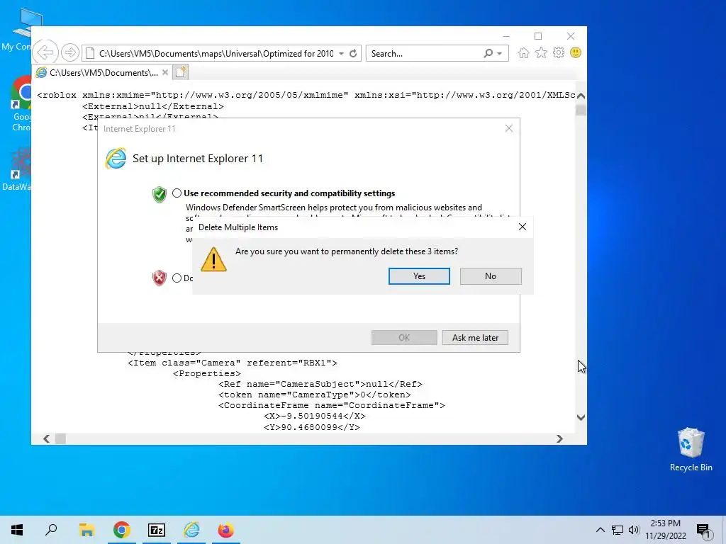This screenshot has width=726, height=544.
Task: Go forward with the IE forward arrow
Action: (x=70, y=52)
